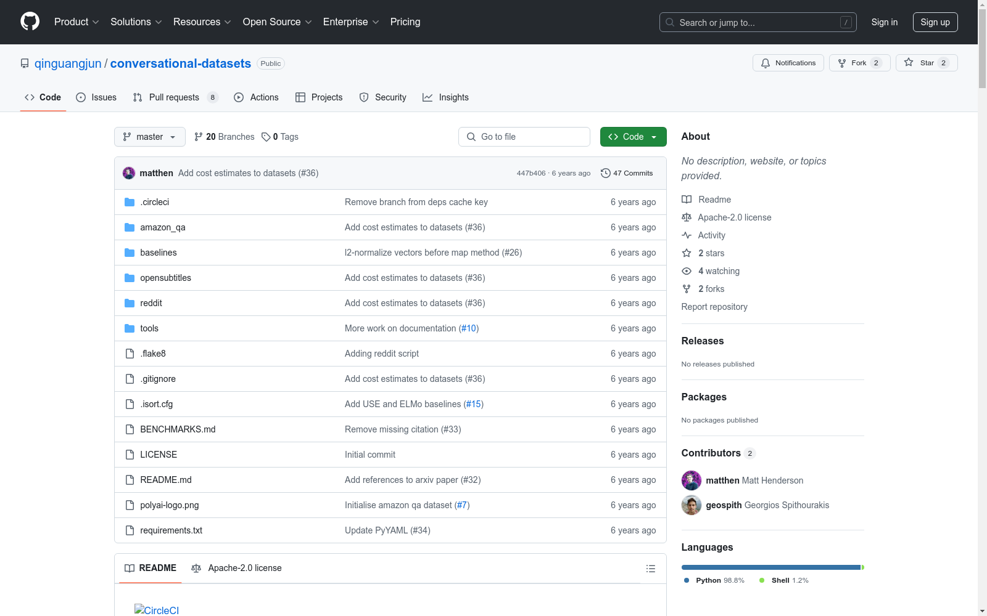The height and width of the screenshot is (616, 987).
Task: Click the requirements.txt file icon
Action: [130, 530]
